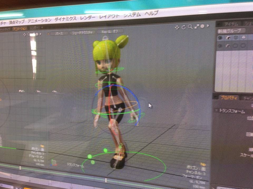The image size is (253, 189).
Task: Open the システム menu
Action: click(x=132, y=15)
